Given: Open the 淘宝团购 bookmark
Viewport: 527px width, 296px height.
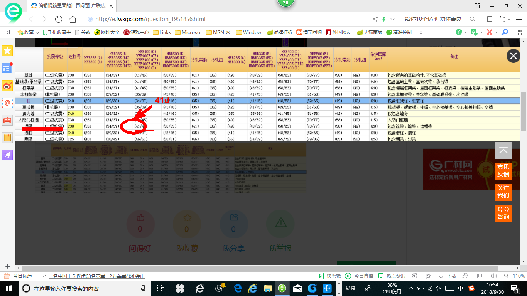Looking at the screenshot, I should point(309,32).
